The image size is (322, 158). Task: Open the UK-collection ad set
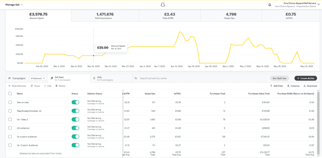23,128
